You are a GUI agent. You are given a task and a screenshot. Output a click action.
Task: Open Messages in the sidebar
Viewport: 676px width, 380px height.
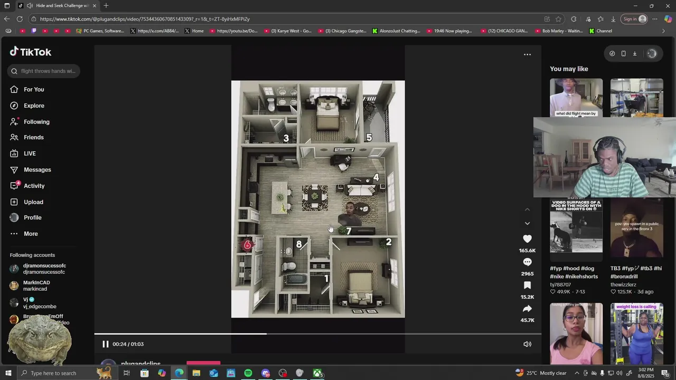(x=37, y=169)
